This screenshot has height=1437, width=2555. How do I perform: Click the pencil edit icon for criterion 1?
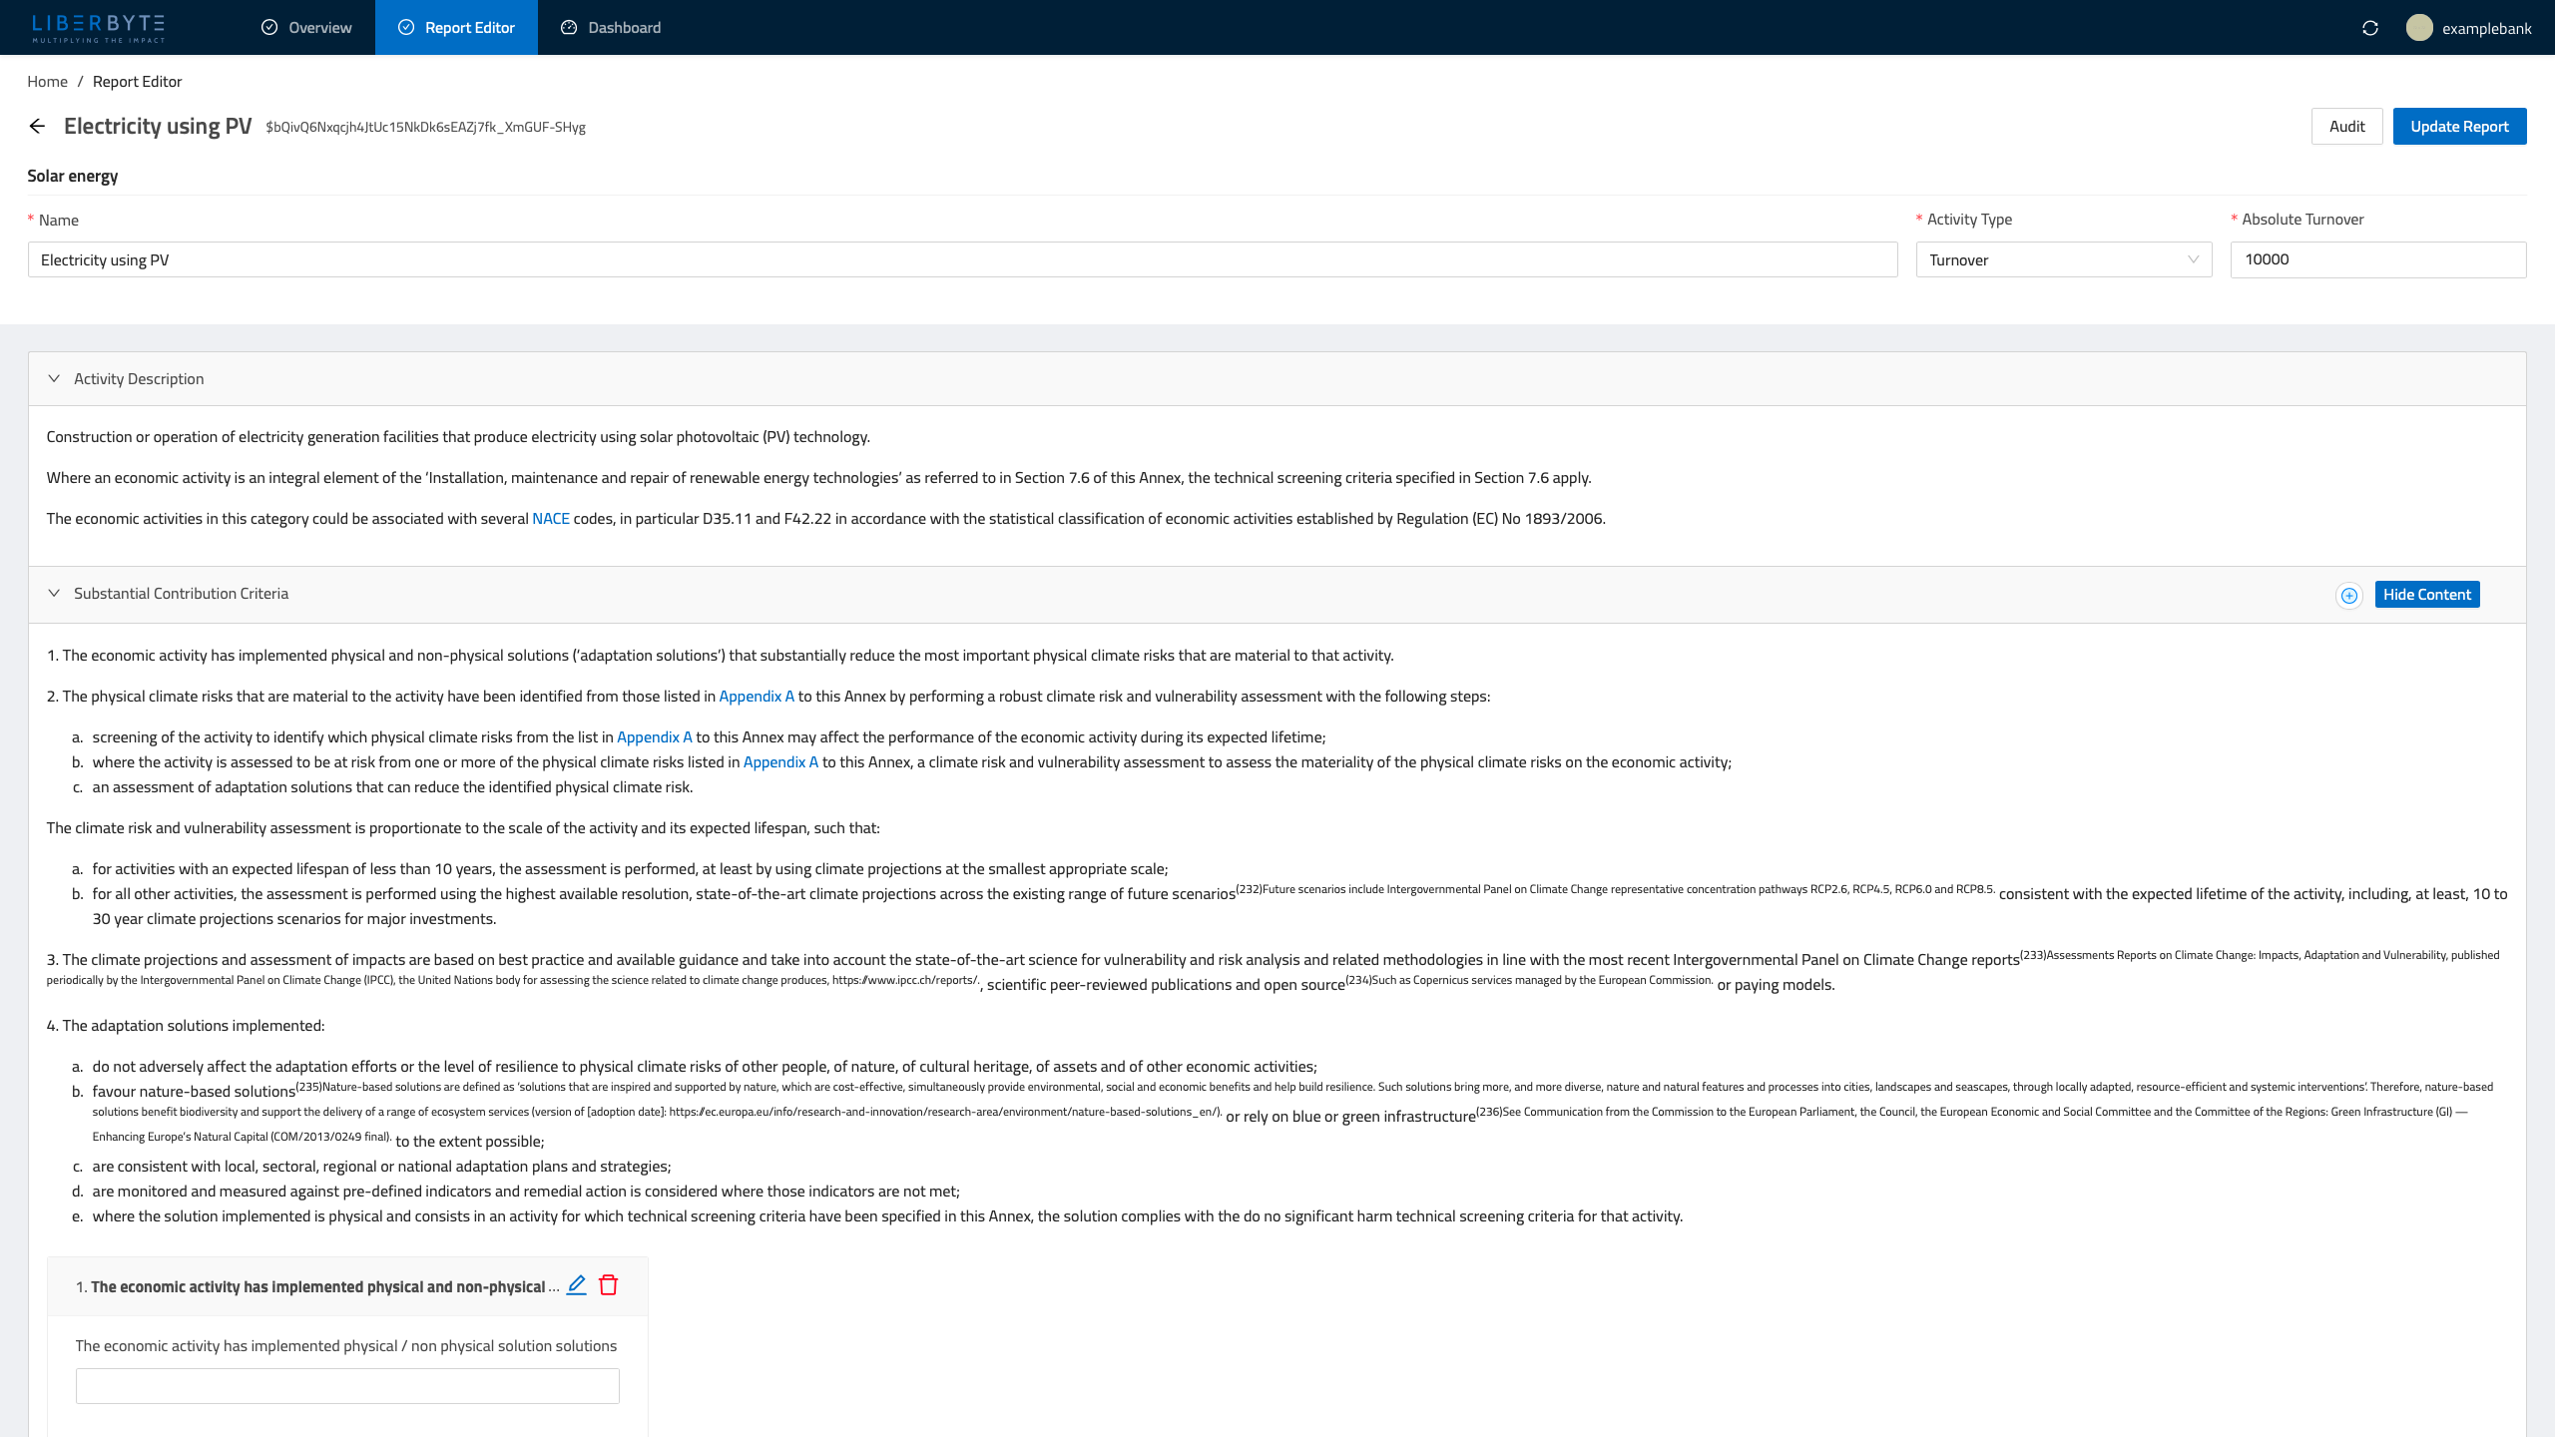(x=576, y=1285)
